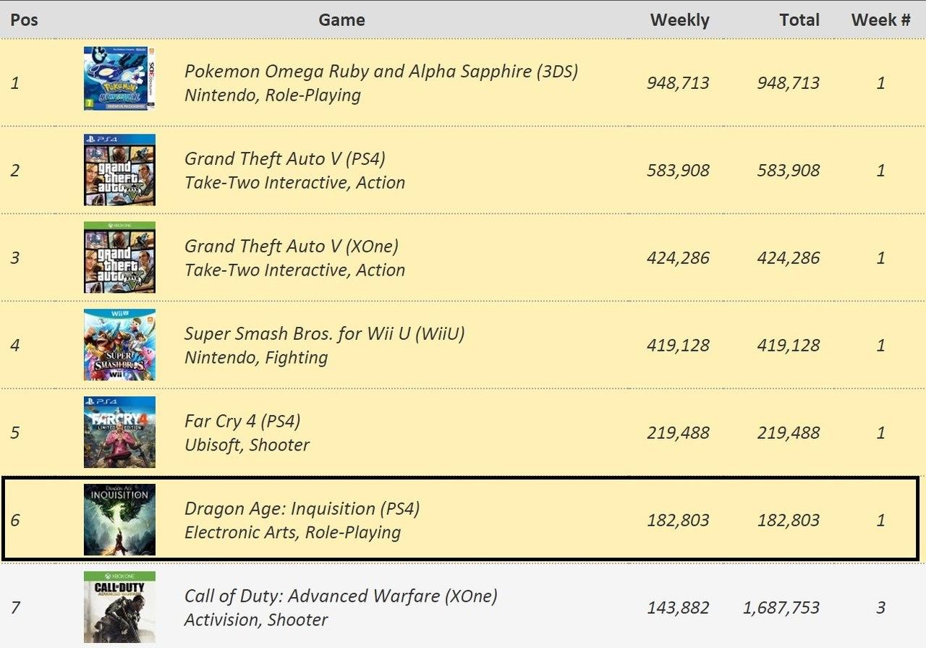
Task: Click the Call of Duty Advanced Warfare cover
Action: click(x=119, y=607)
